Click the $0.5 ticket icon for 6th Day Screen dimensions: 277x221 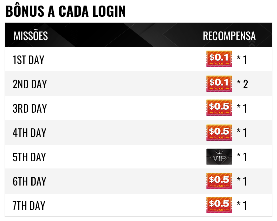pyautogui.click(x=219, y=181)
